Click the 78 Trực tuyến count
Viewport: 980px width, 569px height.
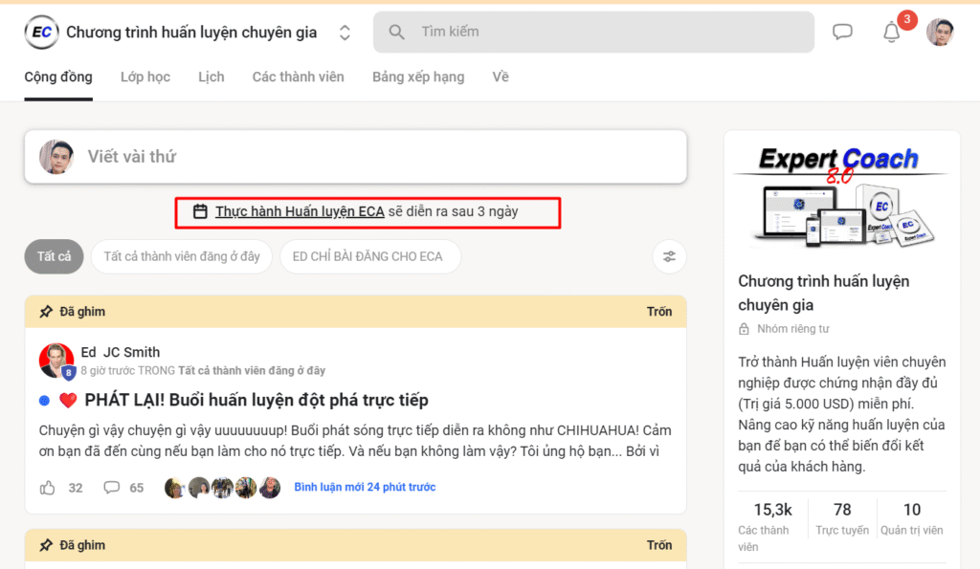842,519
